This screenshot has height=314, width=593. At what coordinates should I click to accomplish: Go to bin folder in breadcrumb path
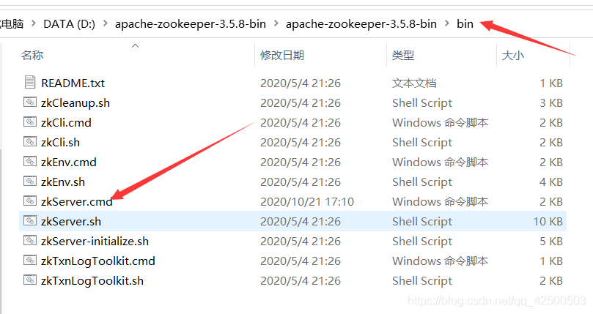point(465,24)
